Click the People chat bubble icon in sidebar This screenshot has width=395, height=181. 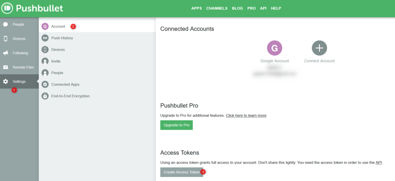[x=5, y=24]
